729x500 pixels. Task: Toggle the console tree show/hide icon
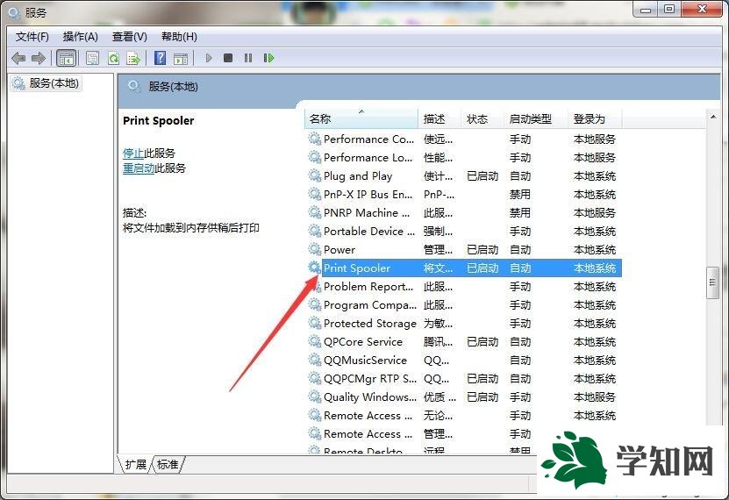pyautogui.click(x=66, y=59)
